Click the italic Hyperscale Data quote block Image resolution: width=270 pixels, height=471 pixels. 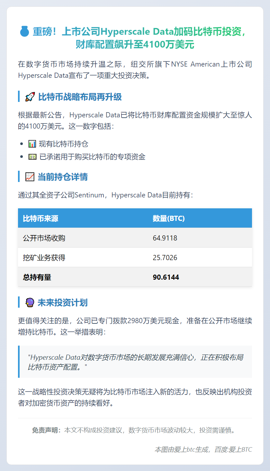(x=135, y=362)
